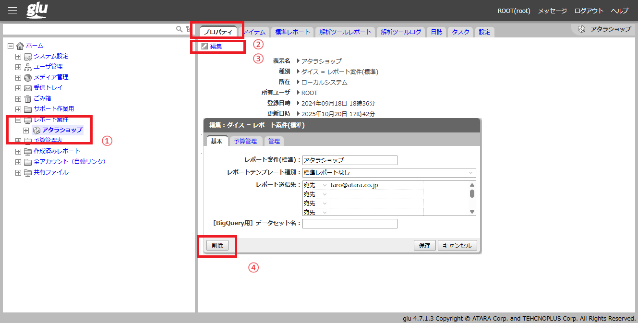Expand the 全アカウント（自動リンク）node
This screenshot has width=638, height=323.
click(18, 162)
